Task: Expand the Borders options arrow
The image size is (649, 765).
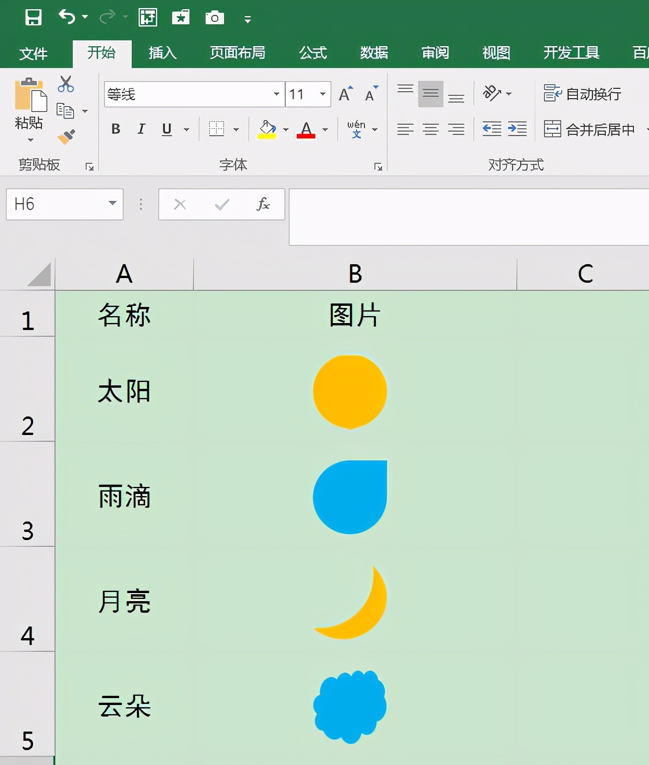Action: click(x=236, y=130)
